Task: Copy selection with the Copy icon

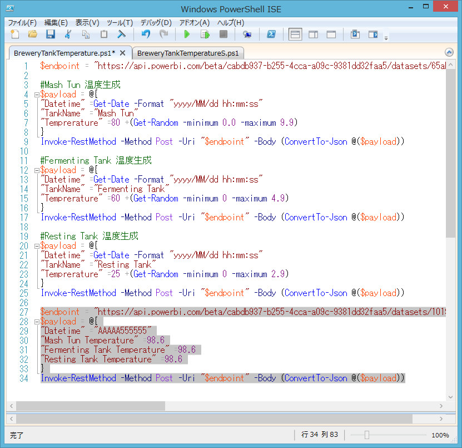Action: (x=86, y=34)
